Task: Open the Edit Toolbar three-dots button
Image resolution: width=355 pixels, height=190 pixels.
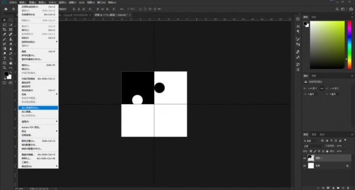Action: [x=11, y=68]
